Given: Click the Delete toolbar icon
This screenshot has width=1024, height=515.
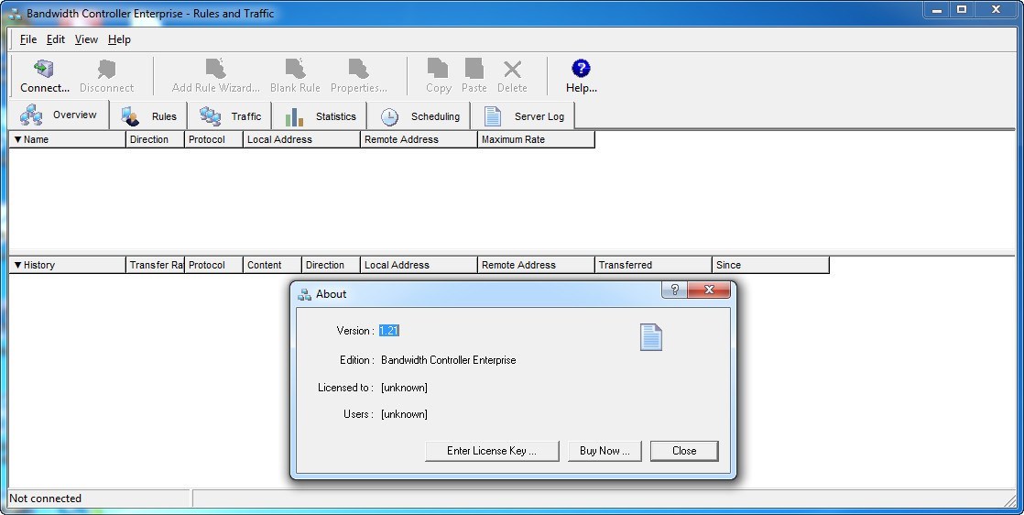Looking at the screenshot, I should (x=512, y=76).
